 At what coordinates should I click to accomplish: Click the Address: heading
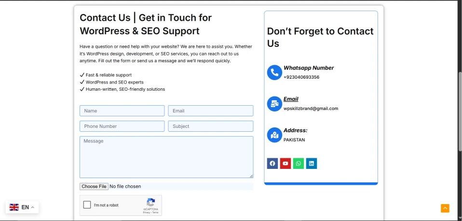(296, 130)
